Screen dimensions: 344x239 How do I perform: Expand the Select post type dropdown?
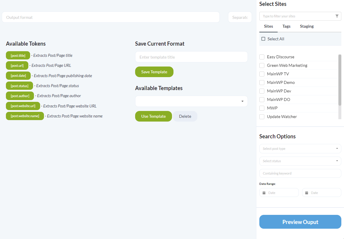(300, 149)
